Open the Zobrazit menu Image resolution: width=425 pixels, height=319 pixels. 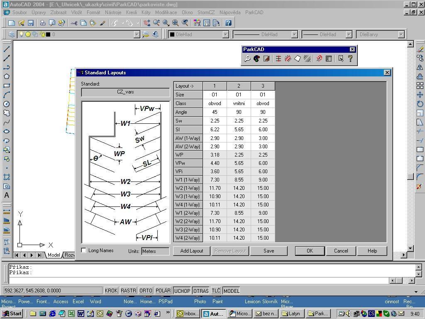pyautogui.click(x=58, y=12)
